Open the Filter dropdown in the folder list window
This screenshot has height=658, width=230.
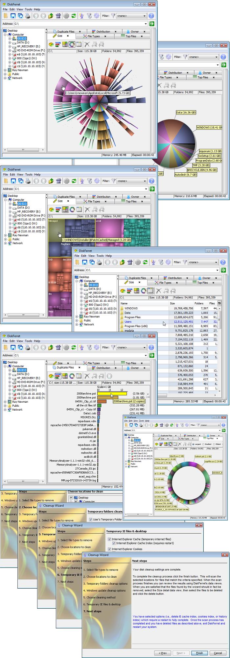pos(203,262)
